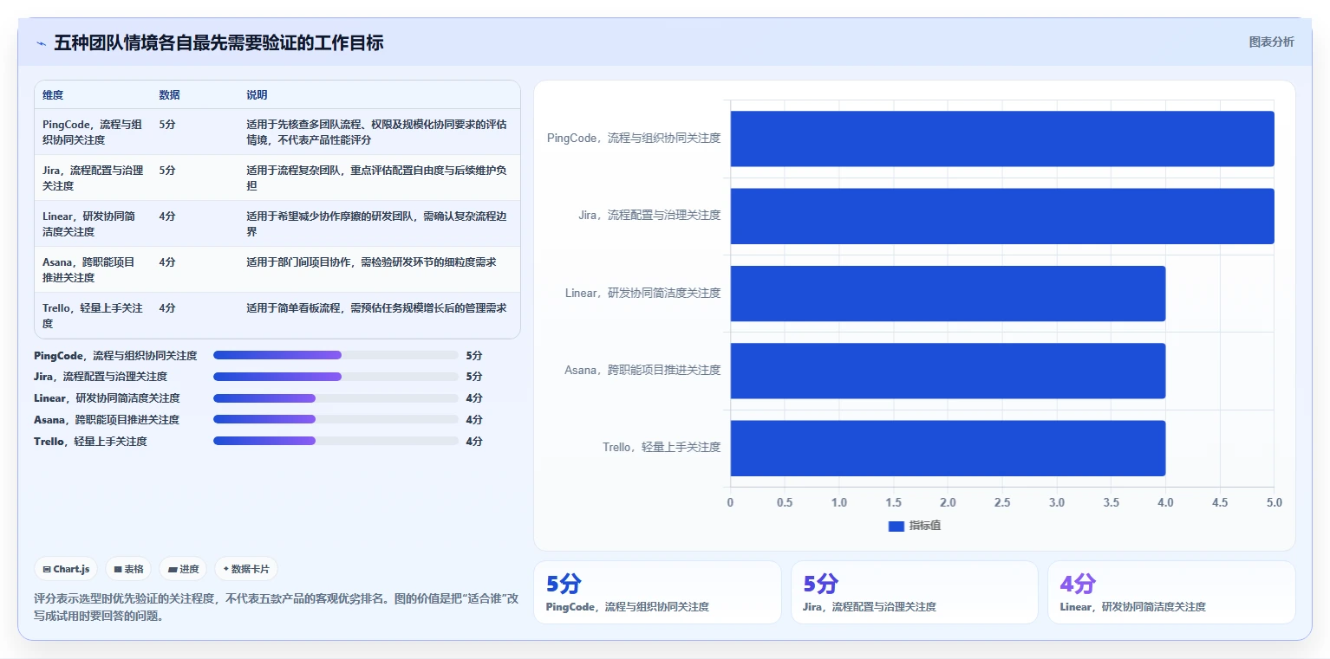Select the 数据卡片 tag

[246, 569]
